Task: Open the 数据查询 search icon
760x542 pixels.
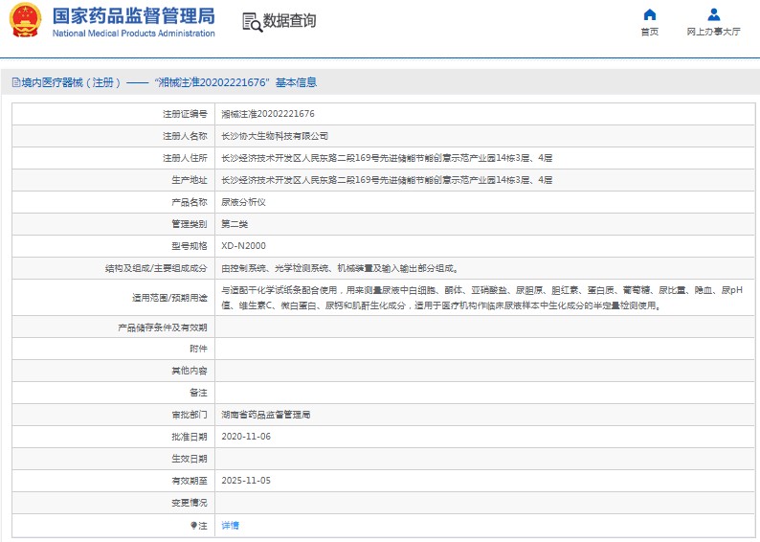Action: coord(252,22)
